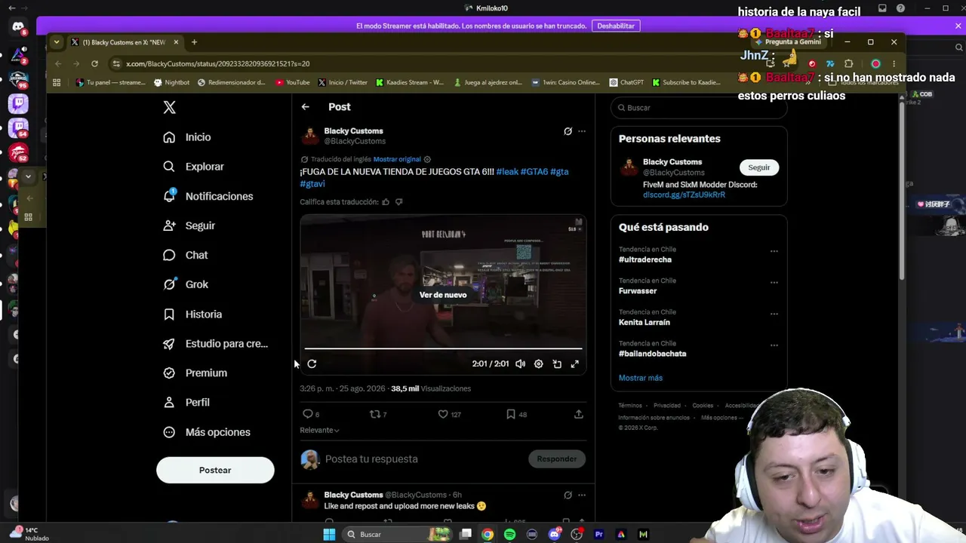This screenshot has height=543, width=966.
Task: Open more options for Kenita Larraín trend
Action: coord(774,314)
